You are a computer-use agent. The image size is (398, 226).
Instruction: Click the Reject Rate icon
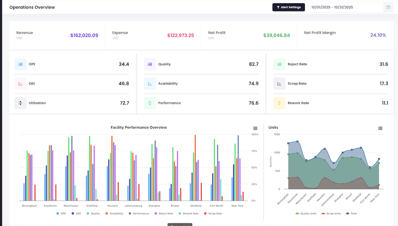tap(279, 64)
